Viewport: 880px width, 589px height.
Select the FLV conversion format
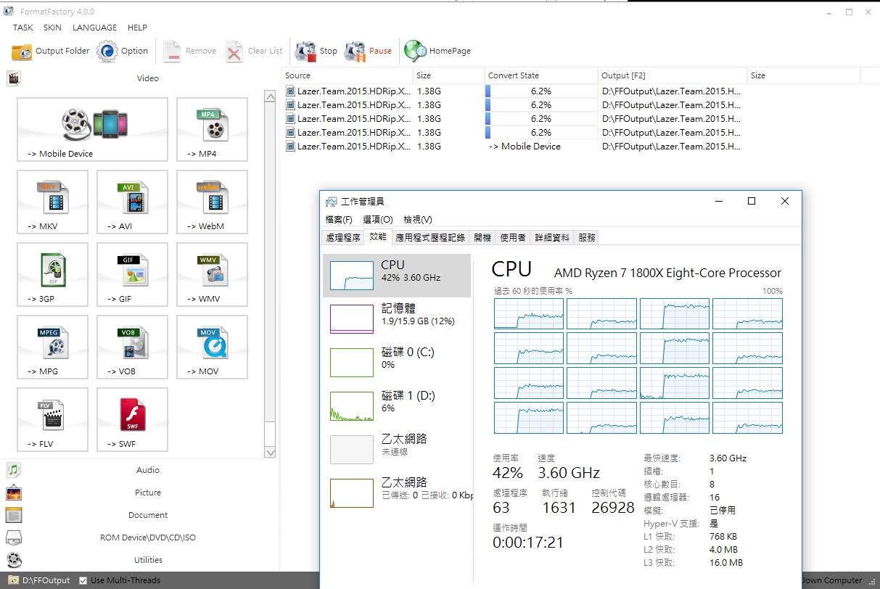[52, 420]
